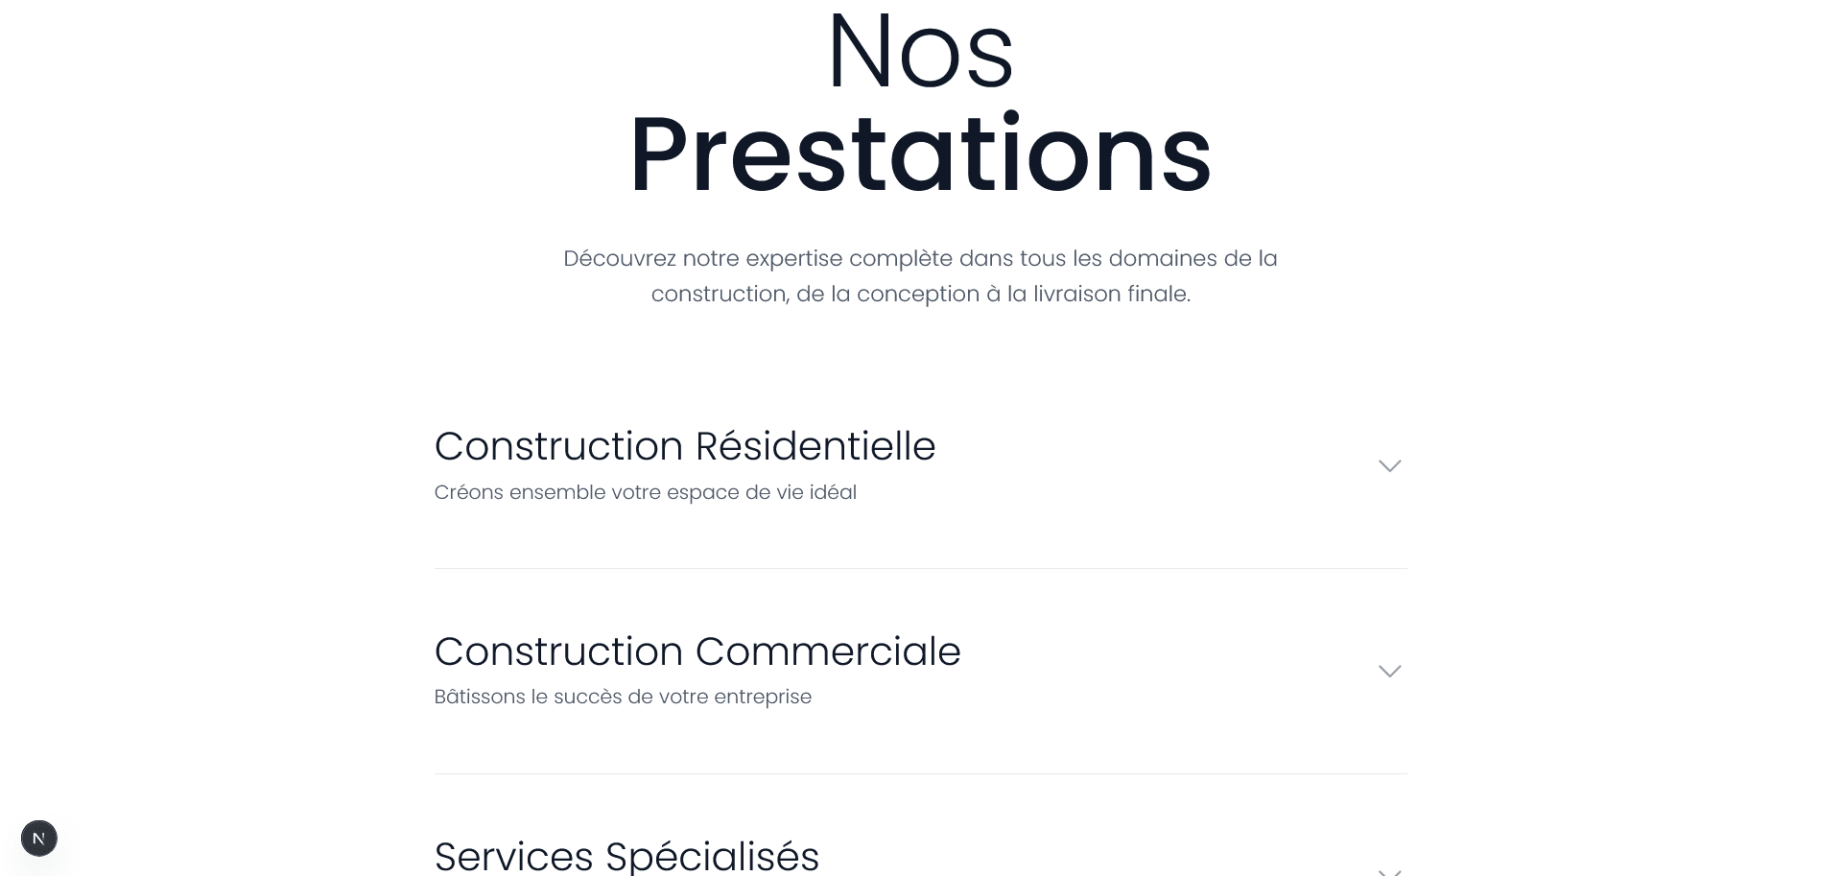
Task: Click the 'conception à la livraison finale' line
Action: [920, 294]
